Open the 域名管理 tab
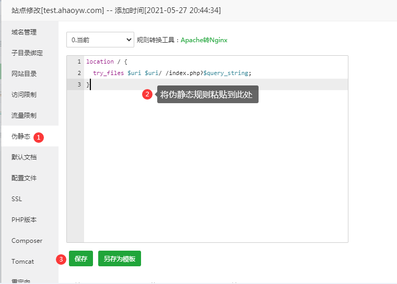Screen dimensions: 397x284 [x=24, y=32]
